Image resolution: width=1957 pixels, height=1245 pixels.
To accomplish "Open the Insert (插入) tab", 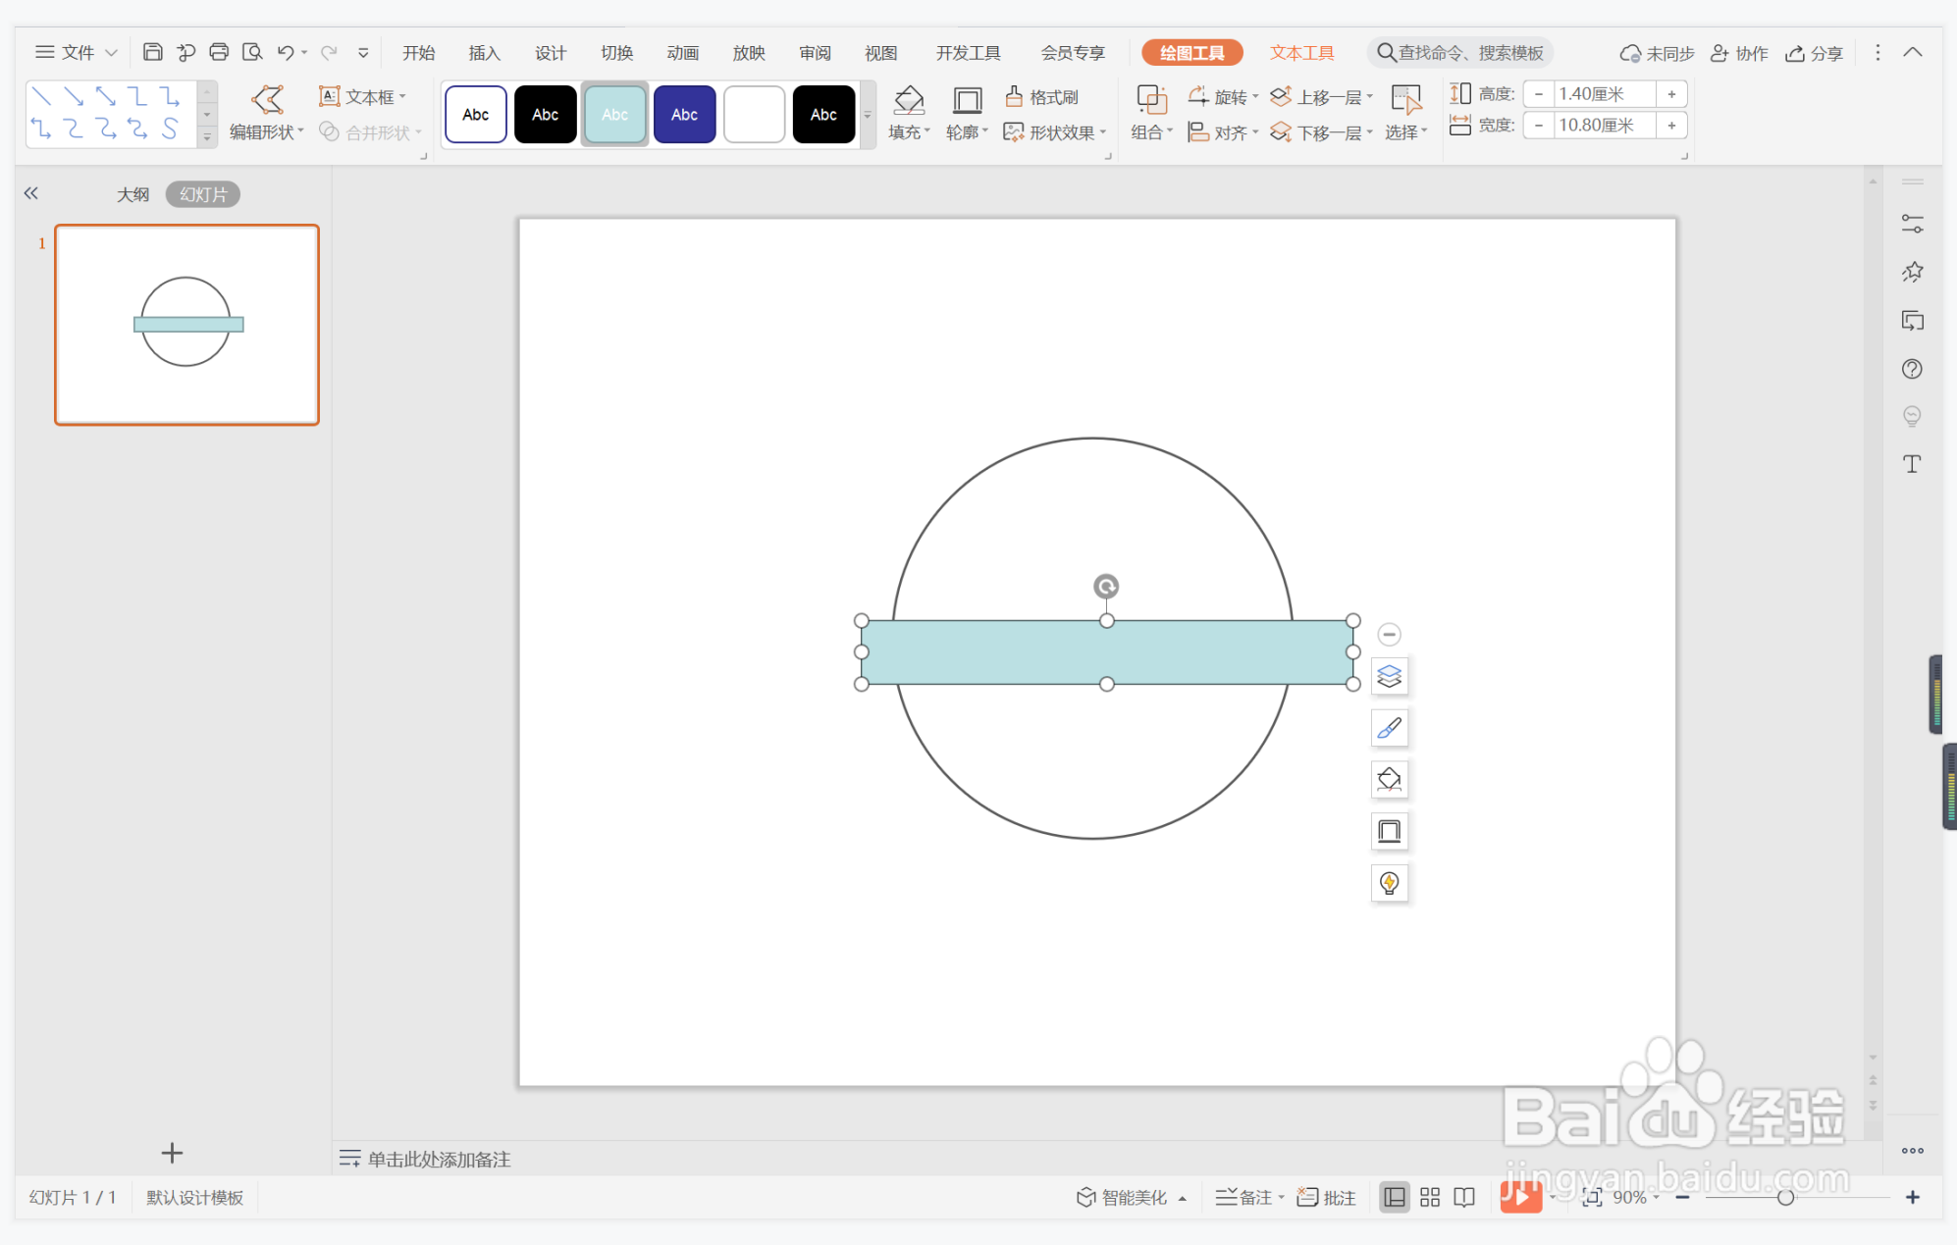I will [484, 53].
